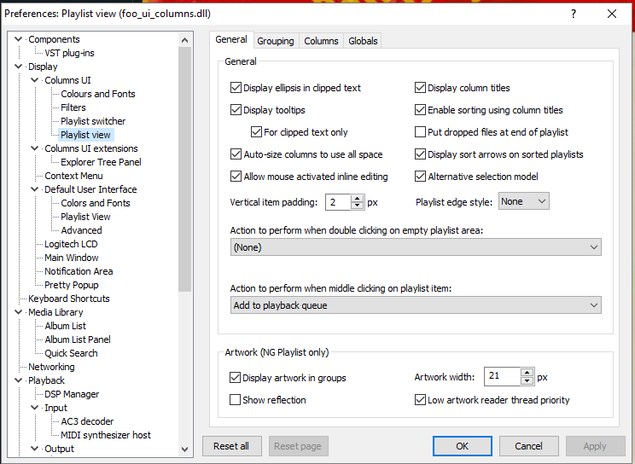This screenshot has height=464, width=635.
Task: Open double clicking empty area action dropdown
Action: [416, 247]
